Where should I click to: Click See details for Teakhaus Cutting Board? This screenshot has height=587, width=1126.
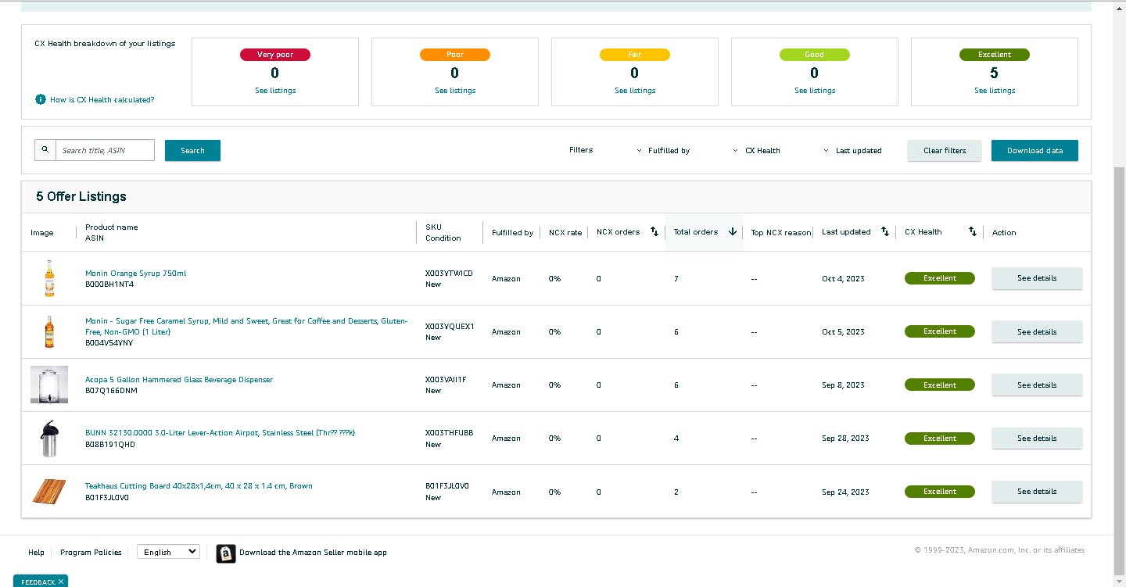click(1037, 492)
